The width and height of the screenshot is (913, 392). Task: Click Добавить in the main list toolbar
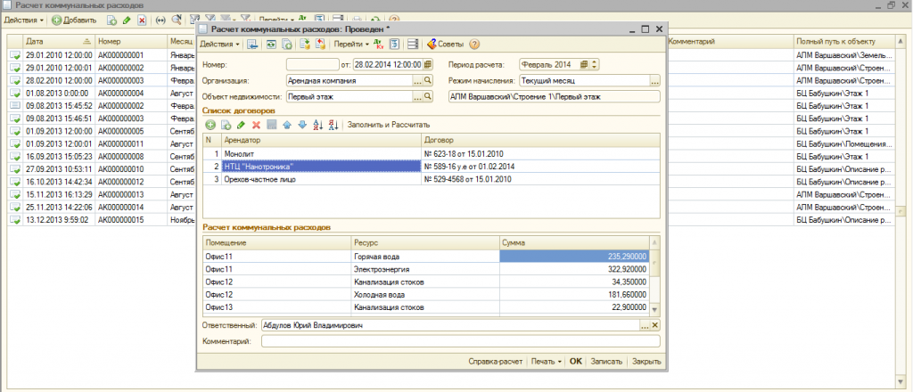[x=73, y=19]
